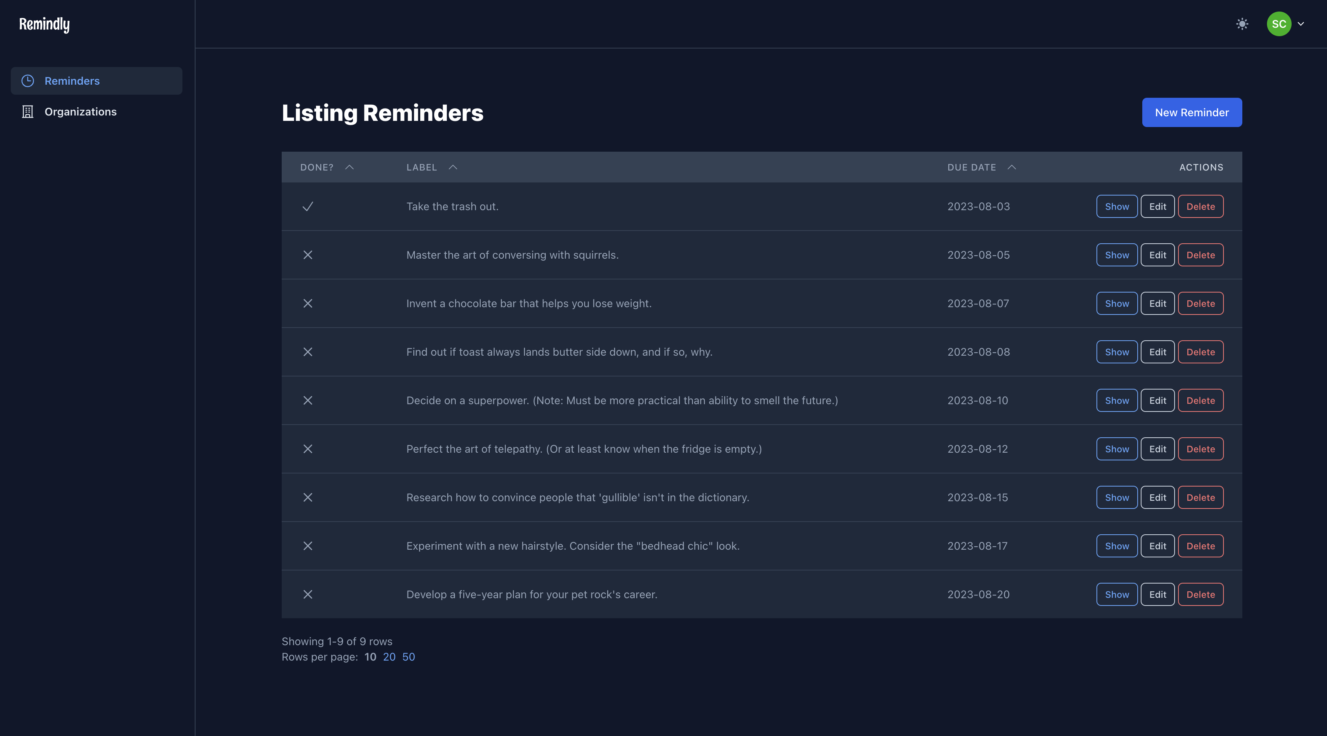Screen dimensions: 1327x736
Task: Toggle light mode sun icon
Action: pos(1242,24)
